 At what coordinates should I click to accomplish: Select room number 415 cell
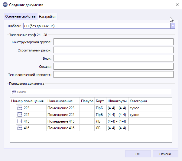pos(31,121)
